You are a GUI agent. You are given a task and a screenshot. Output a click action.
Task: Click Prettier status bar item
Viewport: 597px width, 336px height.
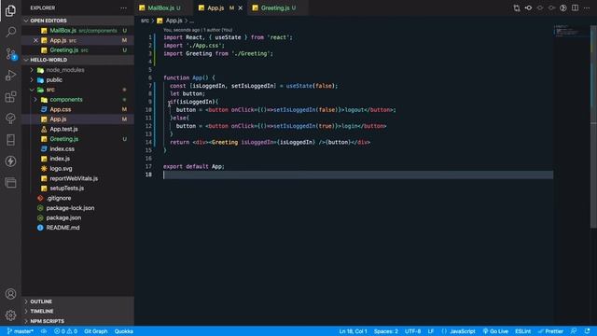(x=550, y=331)
